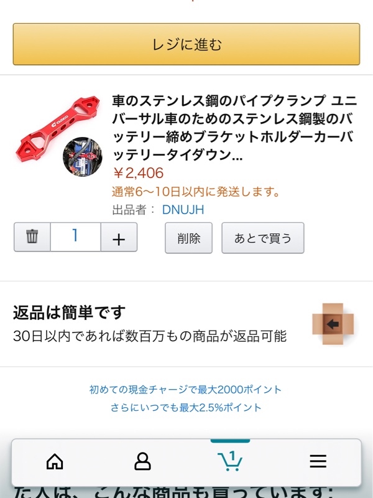Open the account profile icon
This screenshot has height=498, width=373.
[x=142, y=461]
